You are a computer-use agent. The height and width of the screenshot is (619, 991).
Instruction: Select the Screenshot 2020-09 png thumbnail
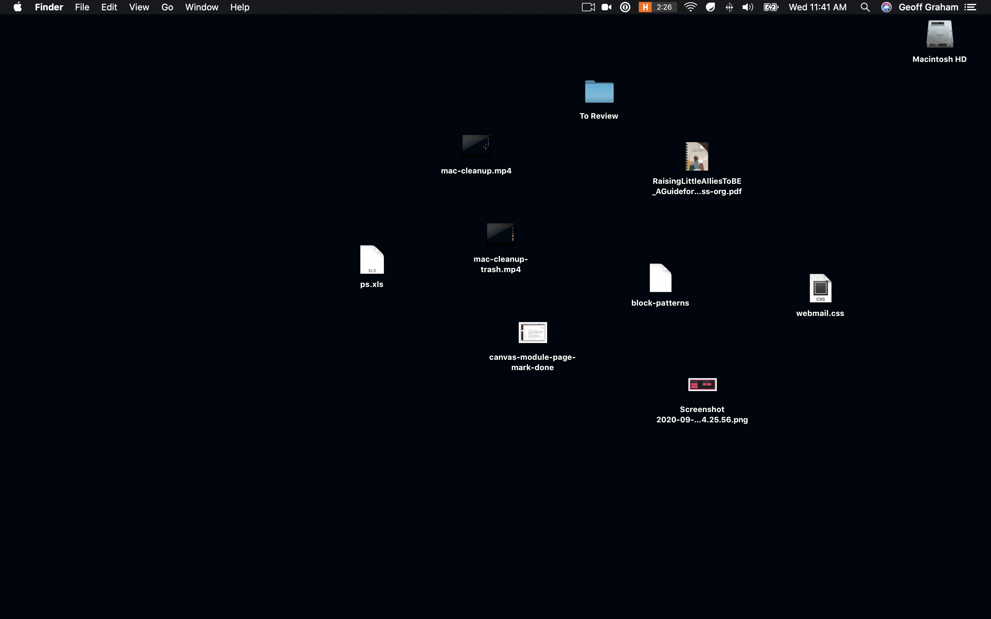[x=702, y=384]
